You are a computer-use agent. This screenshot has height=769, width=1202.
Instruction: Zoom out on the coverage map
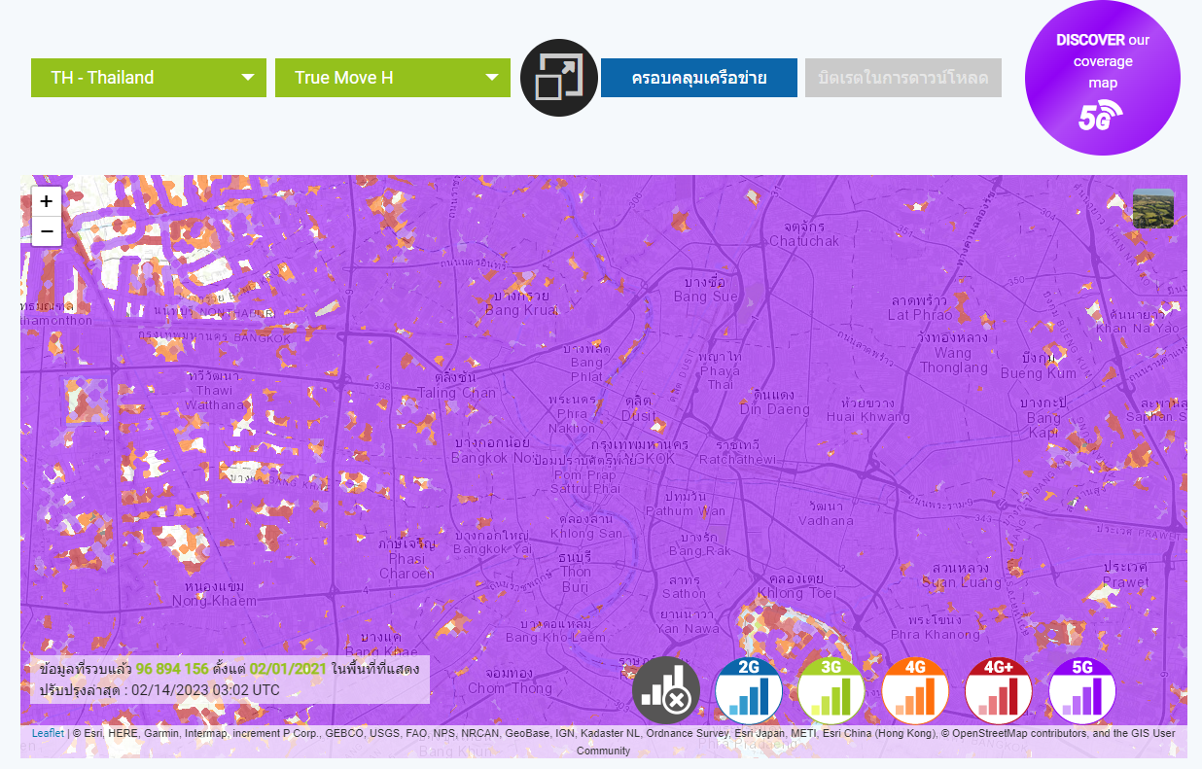47,231
